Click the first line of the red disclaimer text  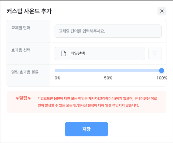(x=97, y=98)
